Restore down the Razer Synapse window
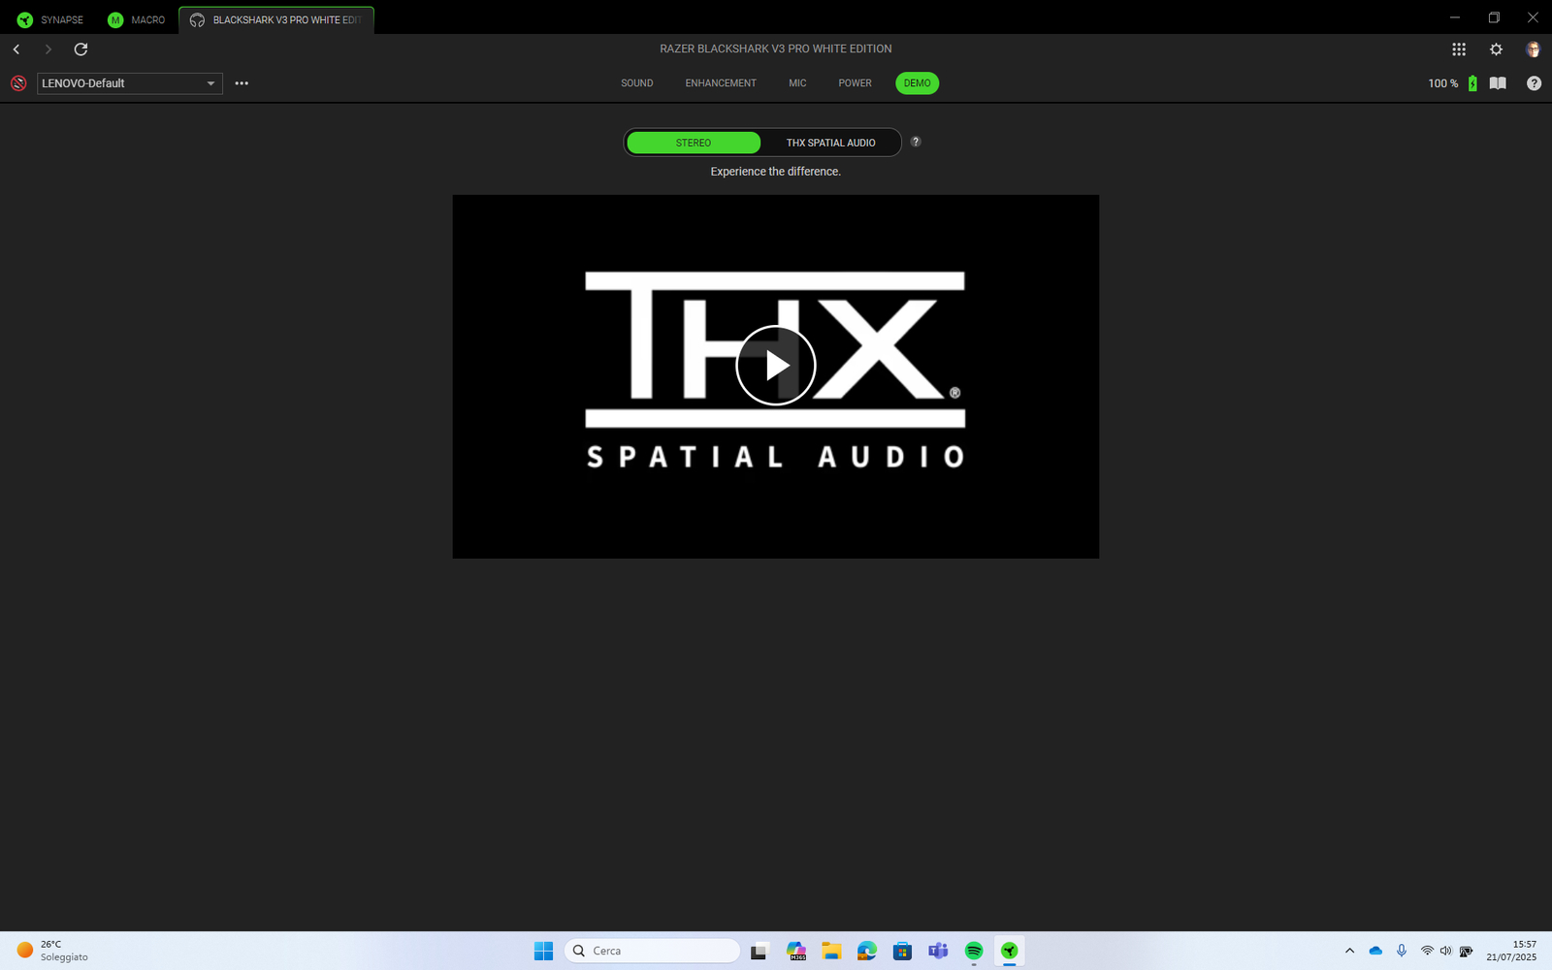 coord(1494,17)
